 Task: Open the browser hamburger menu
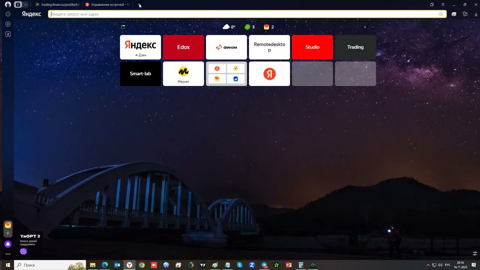(443, 4)
